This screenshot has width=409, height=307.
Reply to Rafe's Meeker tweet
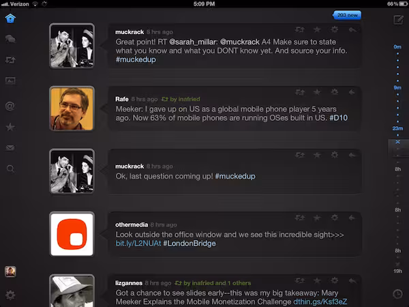tap(352, 92)
